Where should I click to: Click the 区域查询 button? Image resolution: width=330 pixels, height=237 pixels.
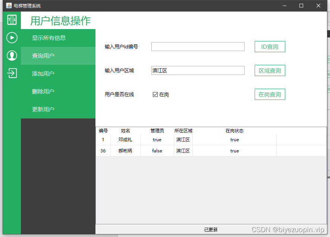click(270, 70)
